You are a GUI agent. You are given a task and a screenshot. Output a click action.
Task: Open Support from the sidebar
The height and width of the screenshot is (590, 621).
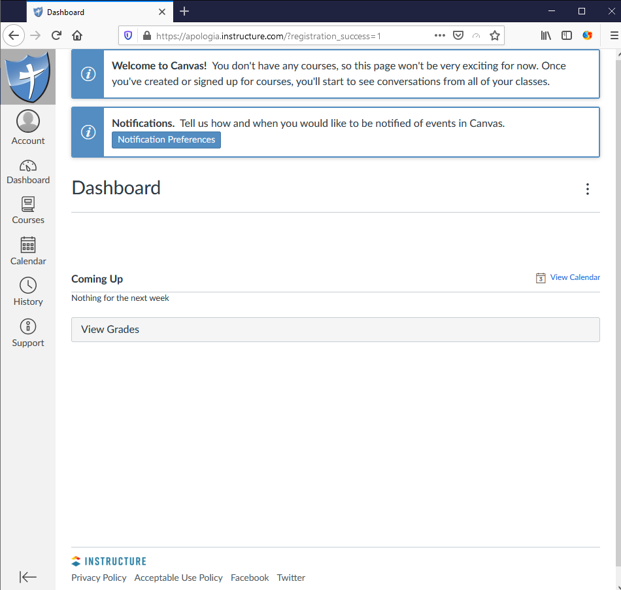(28, 332)
